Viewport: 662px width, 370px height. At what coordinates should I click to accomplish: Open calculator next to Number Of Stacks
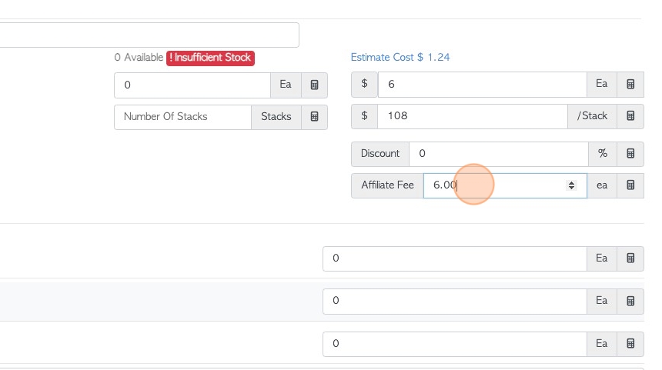click(x=314, y=116)
